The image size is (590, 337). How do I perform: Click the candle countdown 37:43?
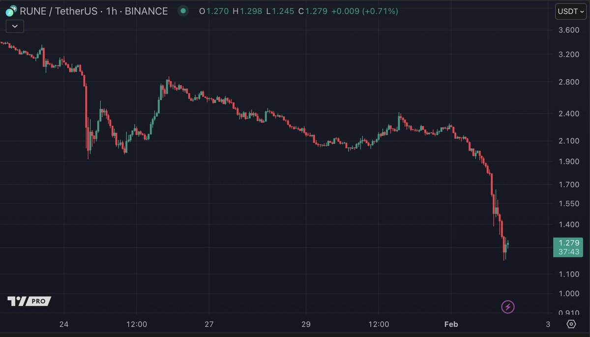(568, 252)
